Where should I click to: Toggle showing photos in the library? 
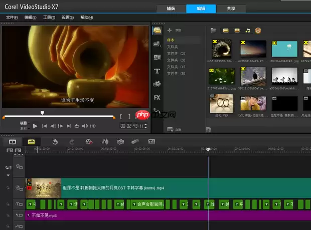(x=237, y=31)
